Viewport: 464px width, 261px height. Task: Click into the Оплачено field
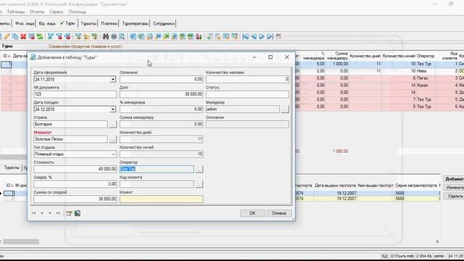coord(161,79)
